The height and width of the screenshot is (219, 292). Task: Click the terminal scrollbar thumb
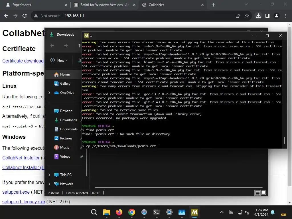click(x=285, y=140)
